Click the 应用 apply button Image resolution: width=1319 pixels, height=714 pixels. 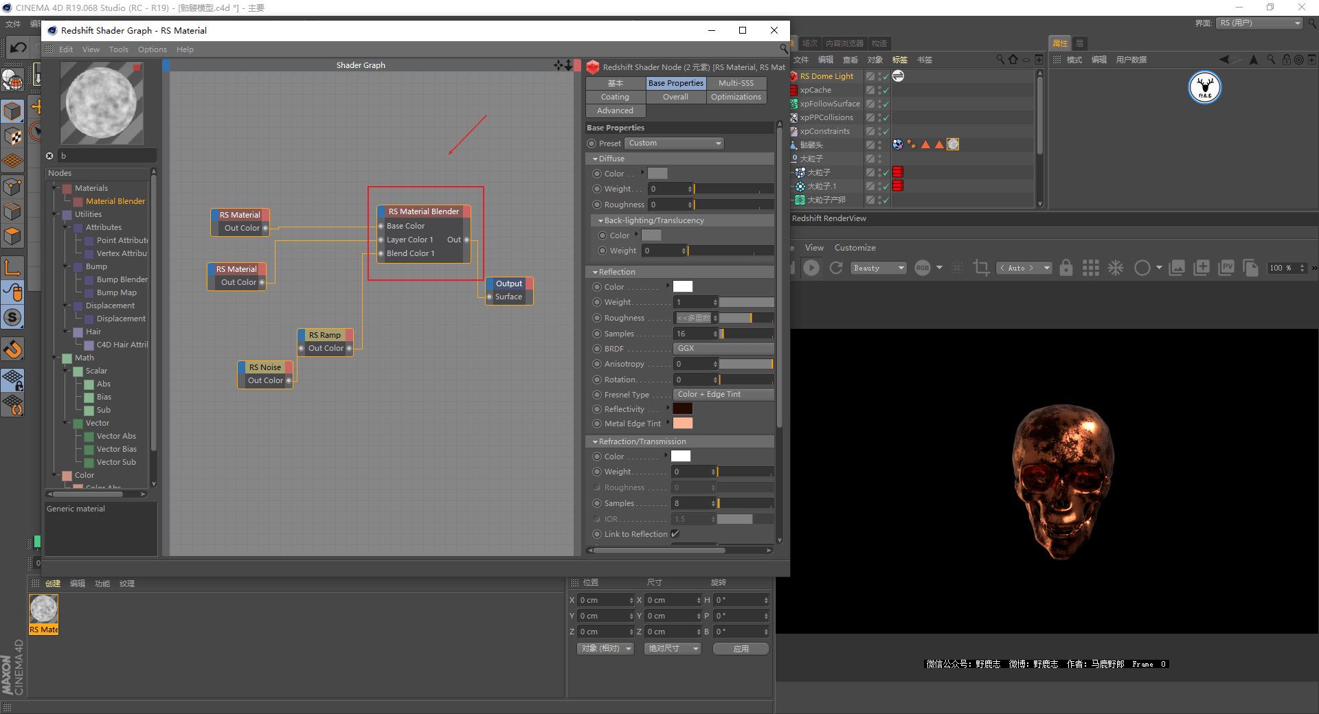pyautogui.click(x=741, y=649)
